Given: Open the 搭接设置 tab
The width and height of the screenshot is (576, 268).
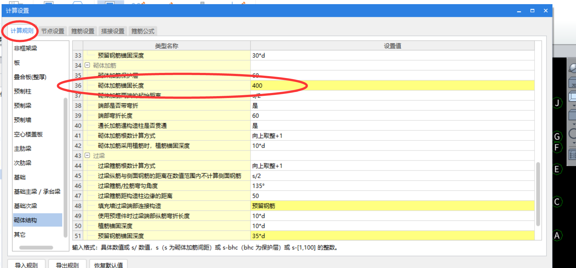Looking at the screenshot, I should pos(113,31).
